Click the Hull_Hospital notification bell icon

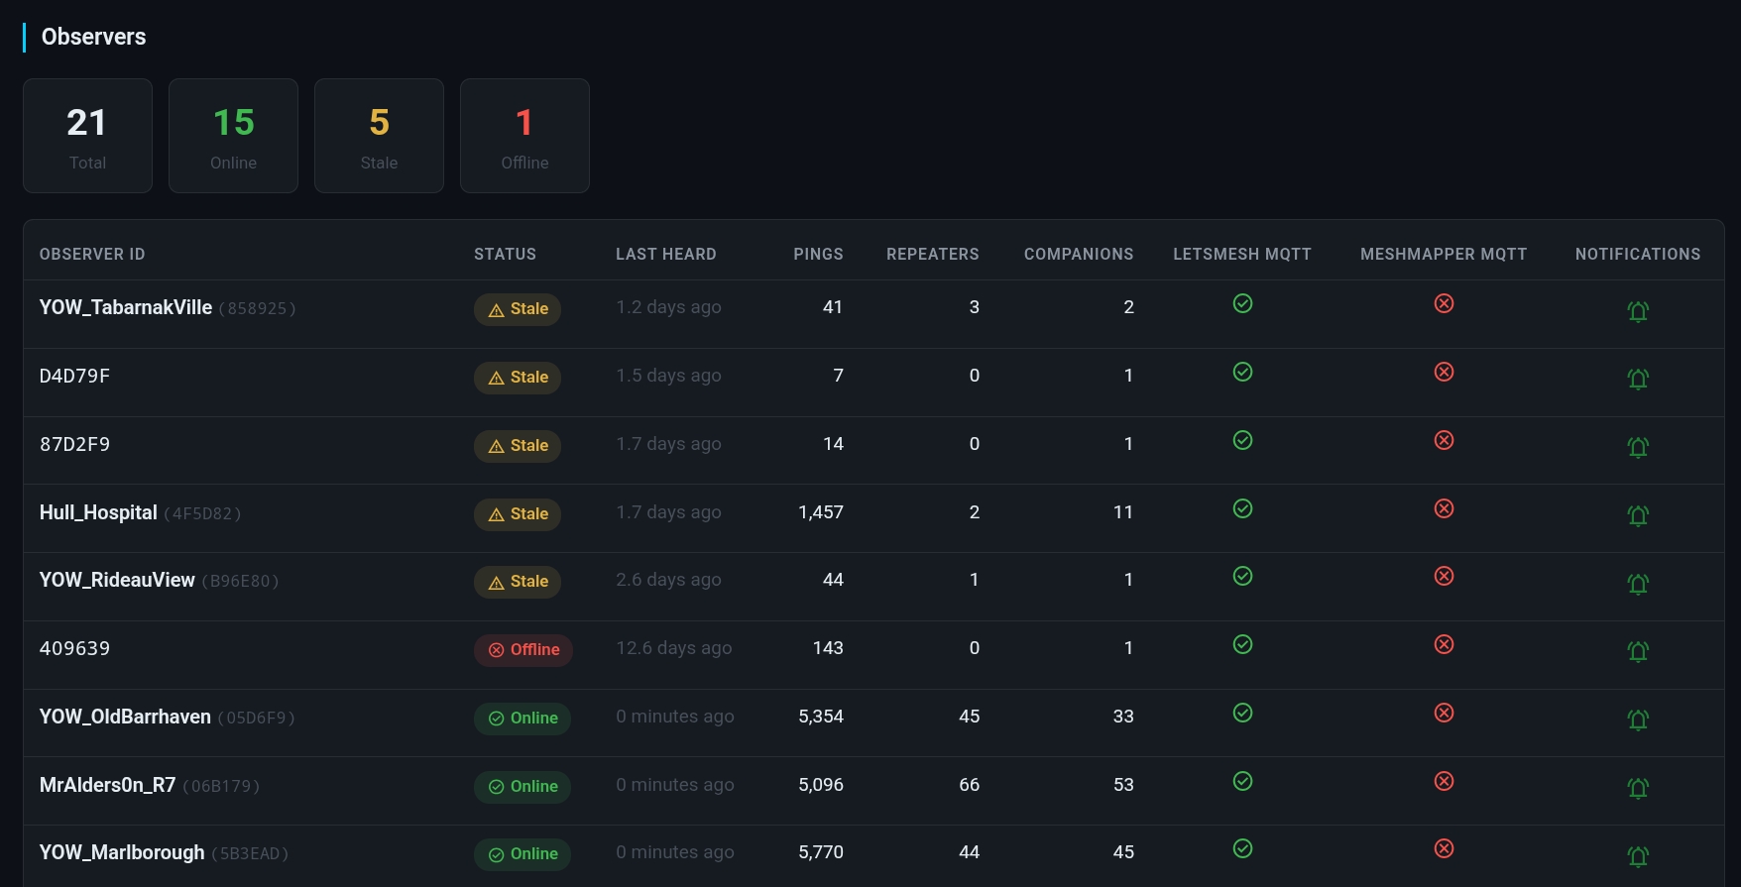point(1637,515)
